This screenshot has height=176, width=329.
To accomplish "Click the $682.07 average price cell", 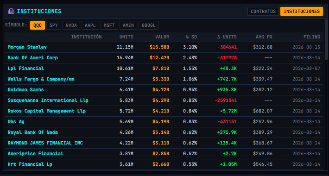I will click(263, 111).
